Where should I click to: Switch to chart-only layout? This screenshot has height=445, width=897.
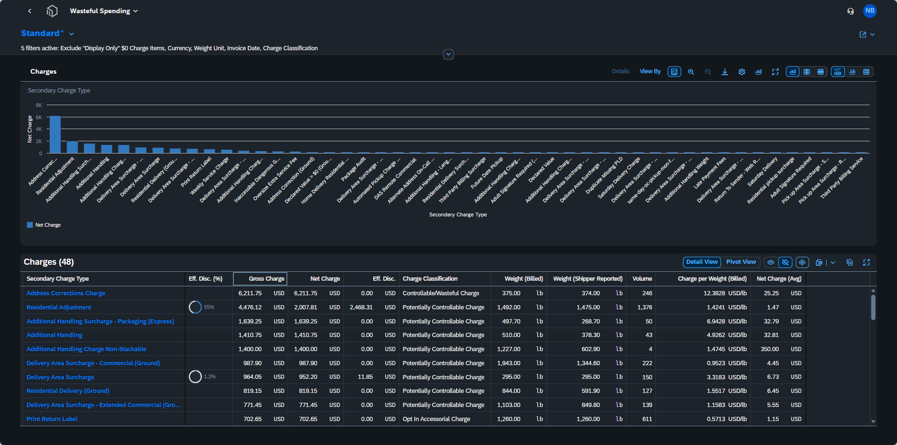click(793, 72)
